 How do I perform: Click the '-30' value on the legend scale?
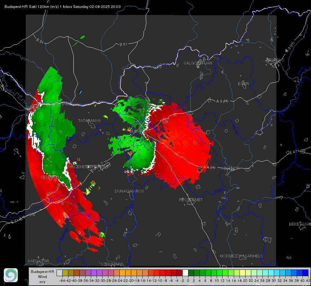102,281
